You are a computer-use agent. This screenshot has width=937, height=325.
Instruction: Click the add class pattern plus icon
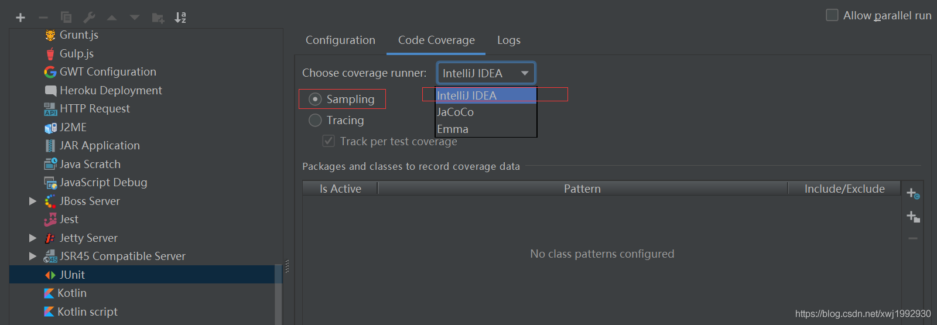pyautogui.click(x=912, y=193)
